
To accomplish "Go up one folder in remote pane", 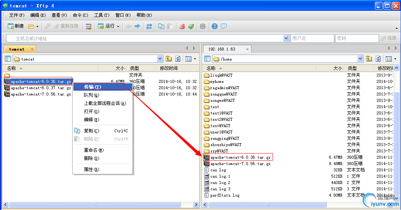I will click(x=369, y=59).
